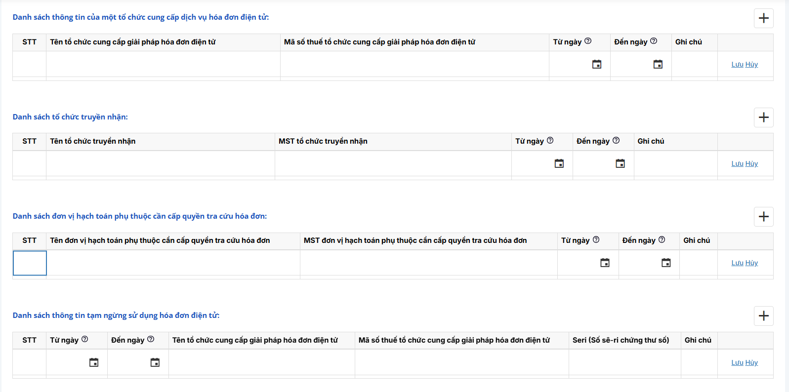
Task: Add row to e-invoice service provider list
Action: [x=763, y=18]
